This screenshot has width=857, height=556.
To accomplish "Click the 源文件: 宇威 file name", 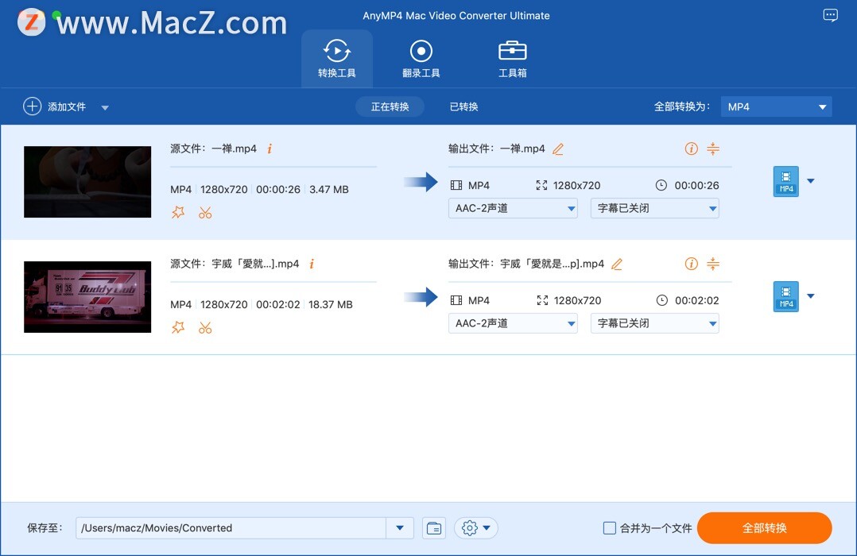I will pos(235,264).
